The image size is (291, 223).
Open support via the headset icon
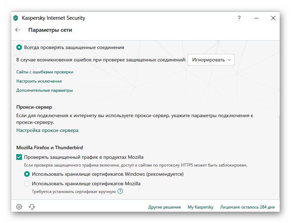(32, 207)
